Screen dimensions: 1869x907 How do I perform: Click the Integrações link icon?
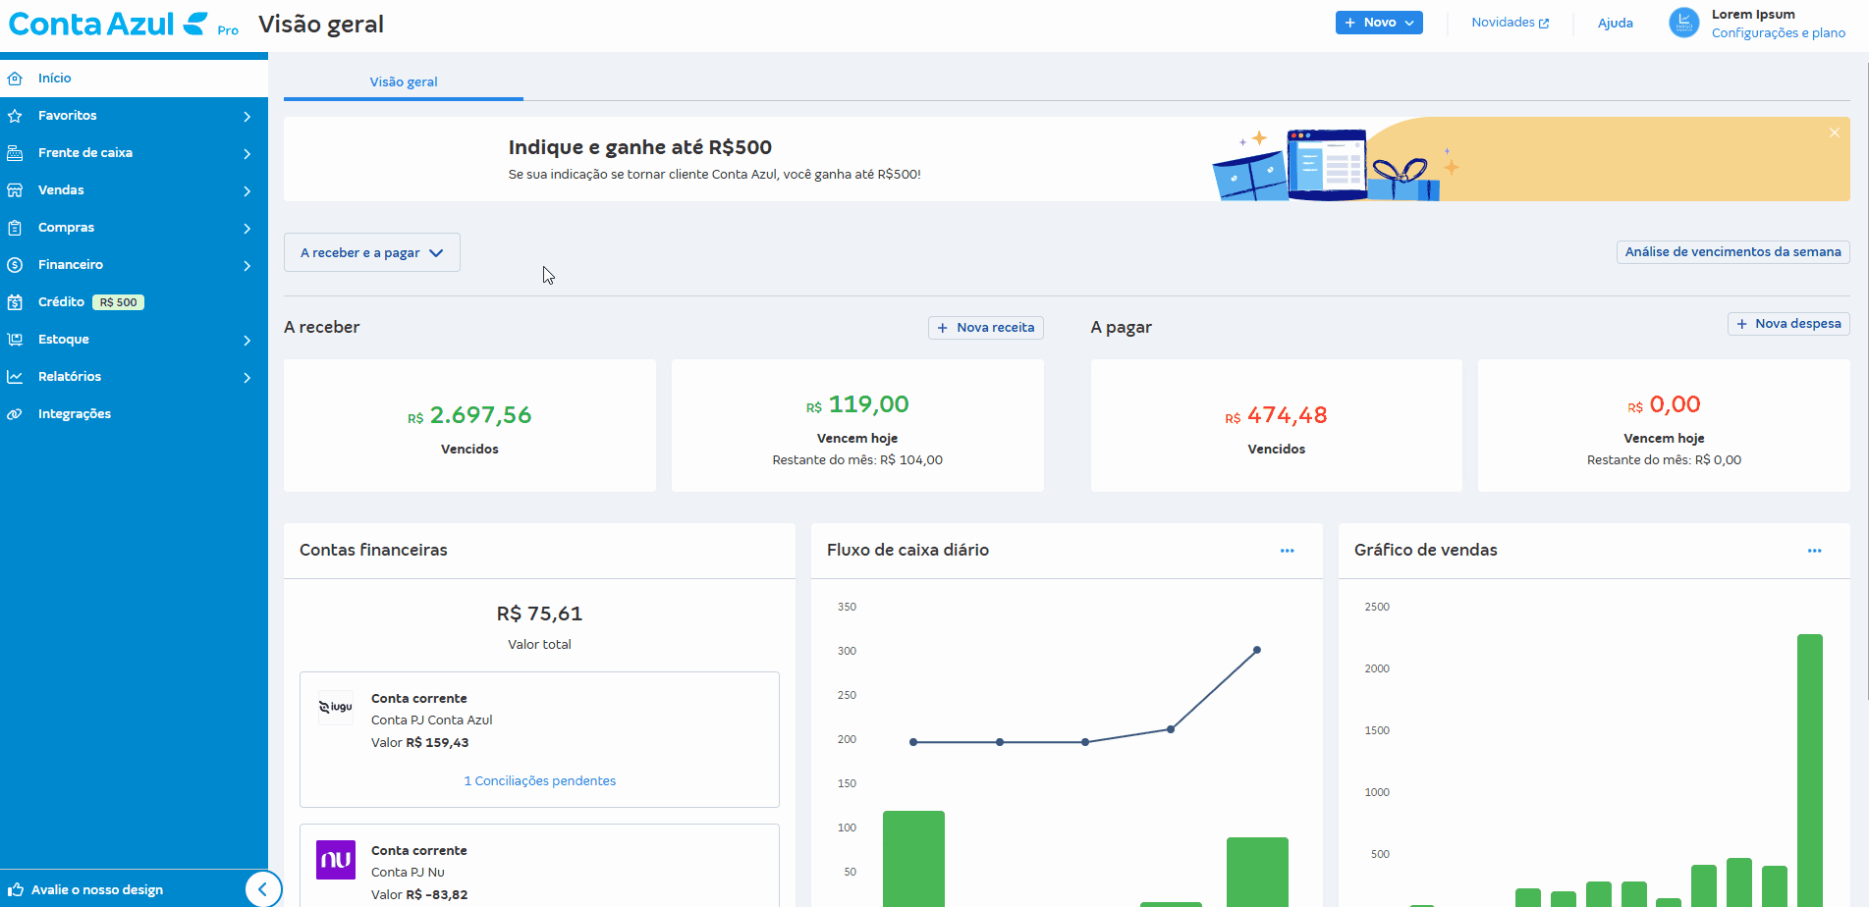pyautogui.click(x=15, y=414)
